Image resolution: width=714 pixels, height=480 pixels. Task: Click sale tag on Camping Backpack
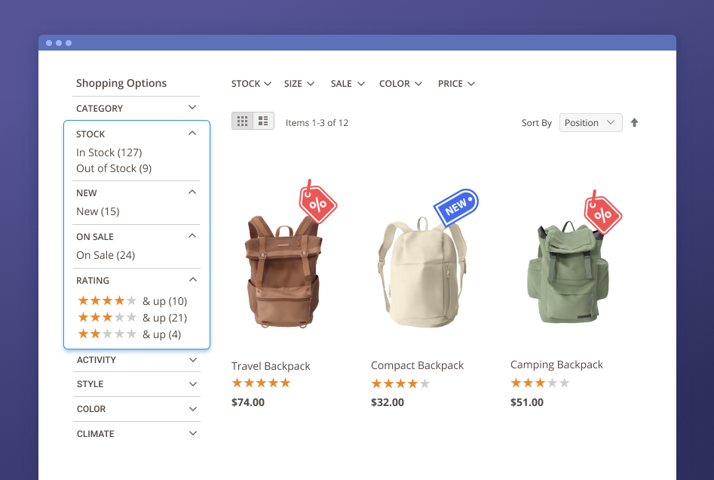click(602, 214)
